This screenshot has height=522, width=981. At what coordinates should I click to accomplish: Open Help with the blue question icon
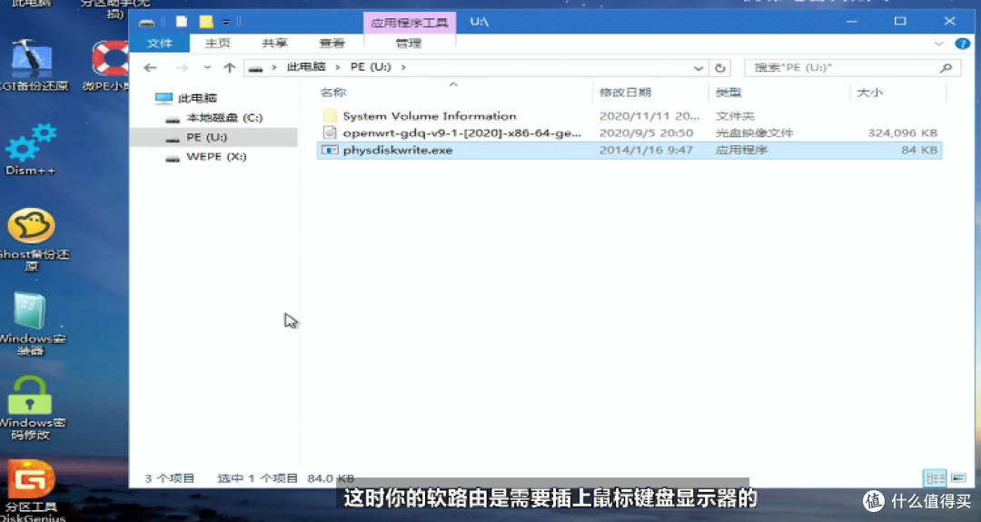pos(962,44)
